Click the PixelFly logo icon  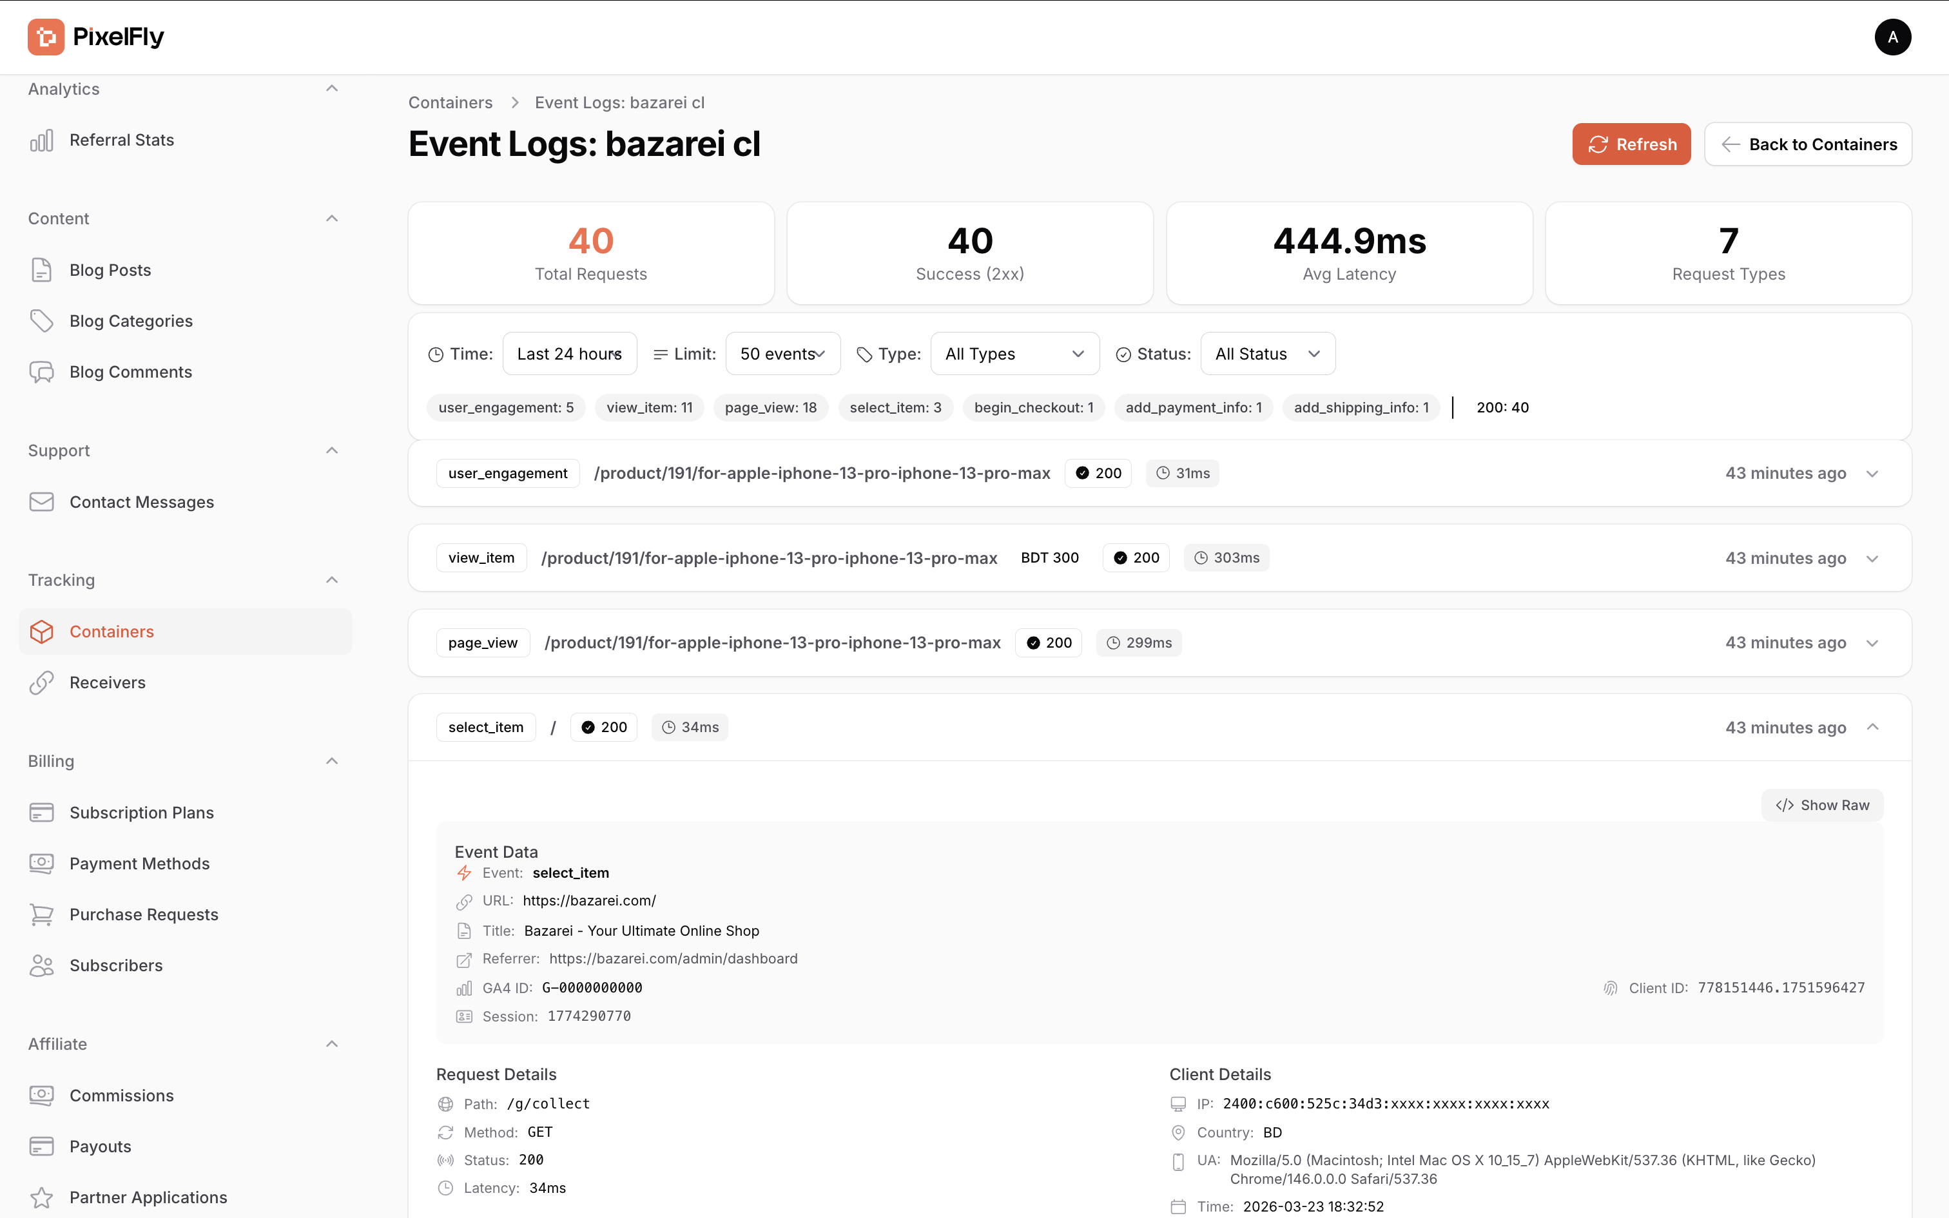point(46,37)
